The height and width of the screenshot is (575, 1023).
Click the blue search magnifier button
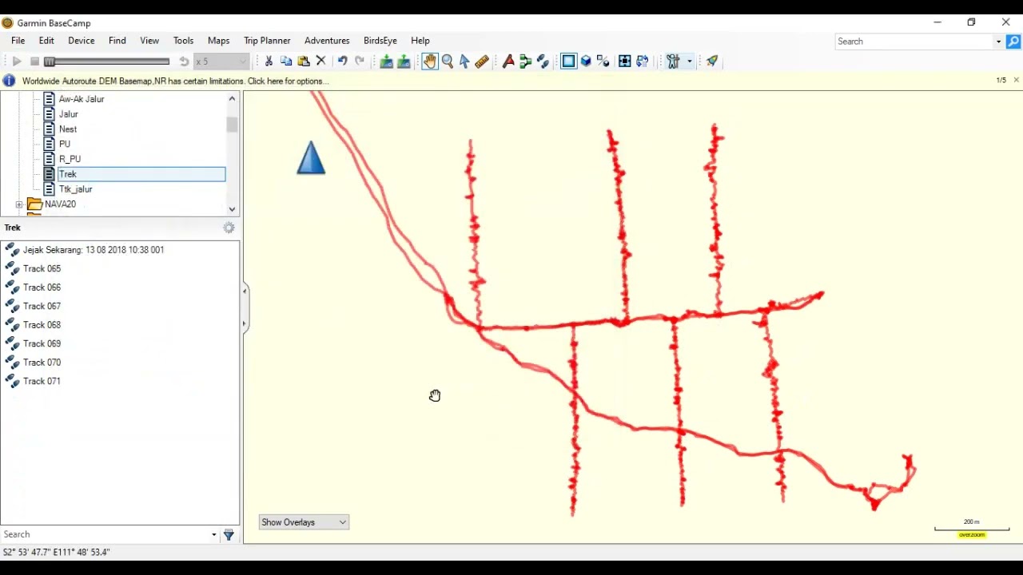[1013, 42]
